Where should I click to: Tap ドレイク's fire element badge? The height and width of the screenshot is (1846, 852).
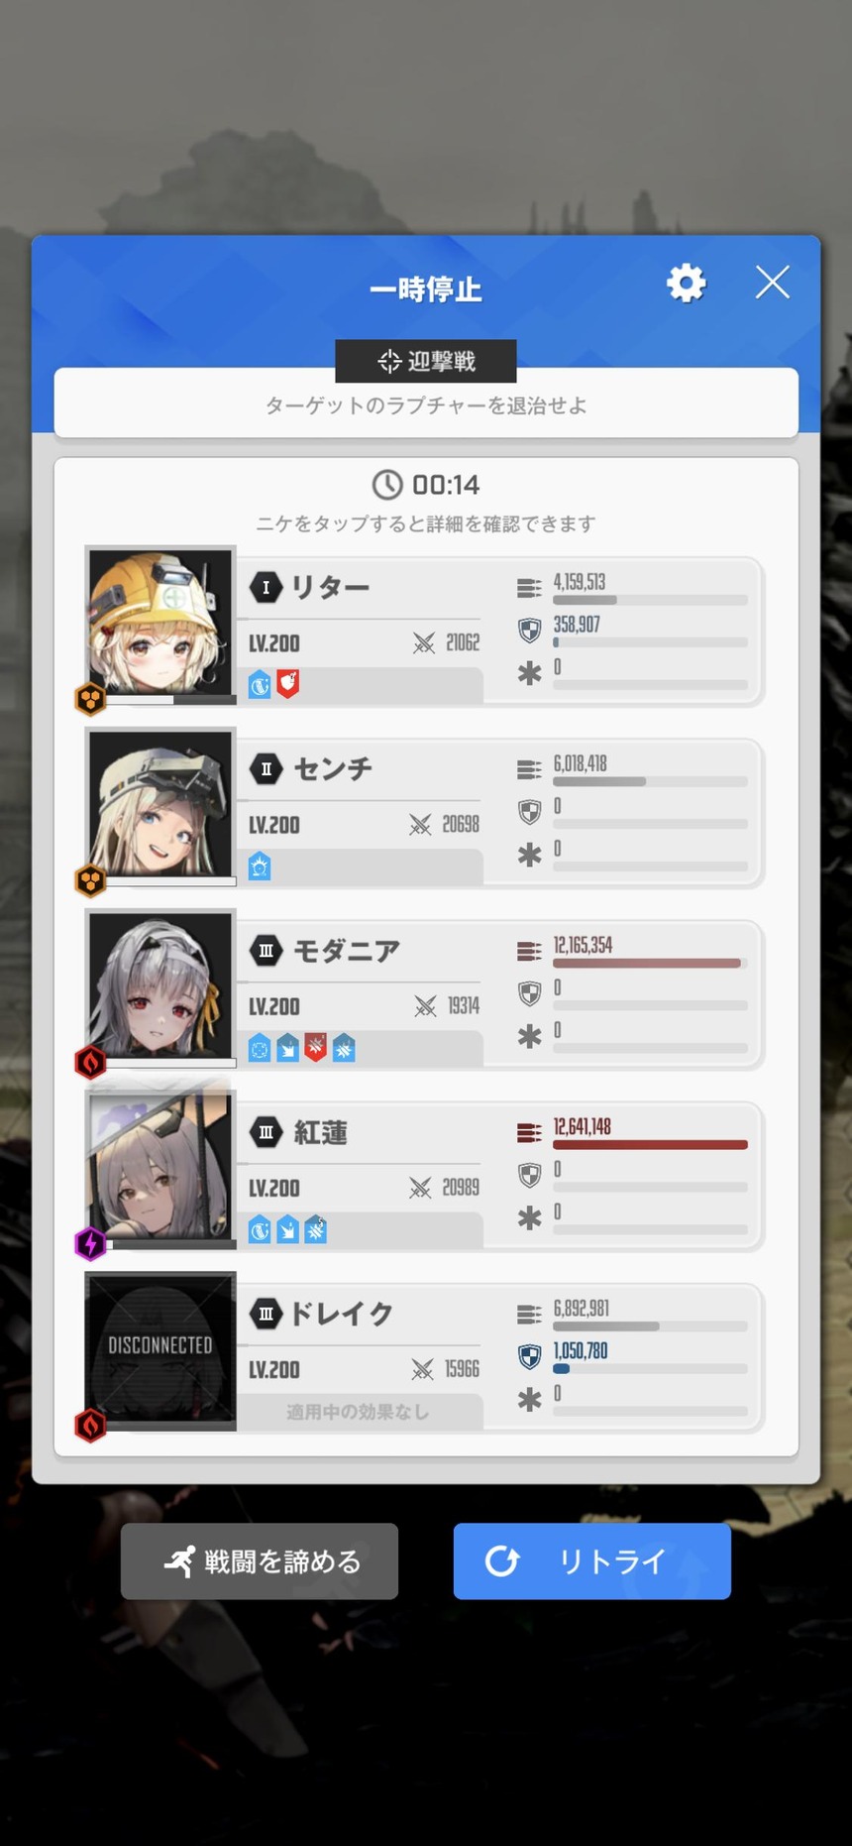91,1425
